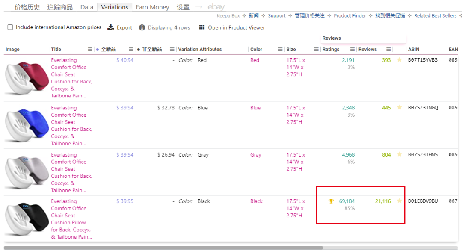Open the Gray variation product title
The image size is (462, 251).
click(71, 172)
